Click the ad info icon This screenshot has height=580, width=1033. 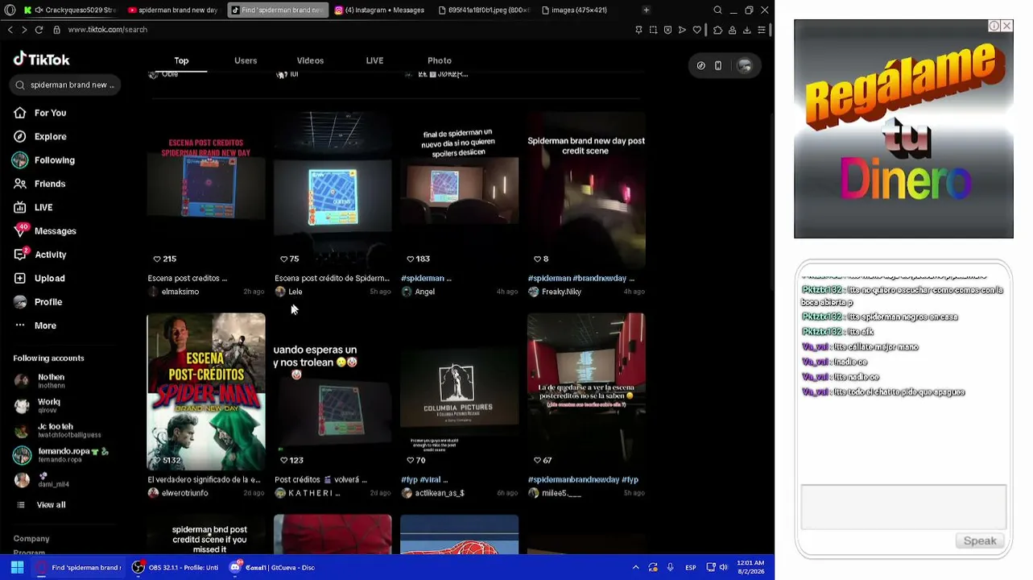[994, 26]
